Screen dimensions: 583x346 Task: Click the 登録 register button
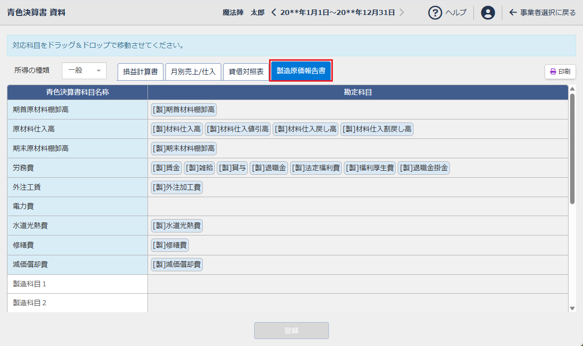pos(291,331)
